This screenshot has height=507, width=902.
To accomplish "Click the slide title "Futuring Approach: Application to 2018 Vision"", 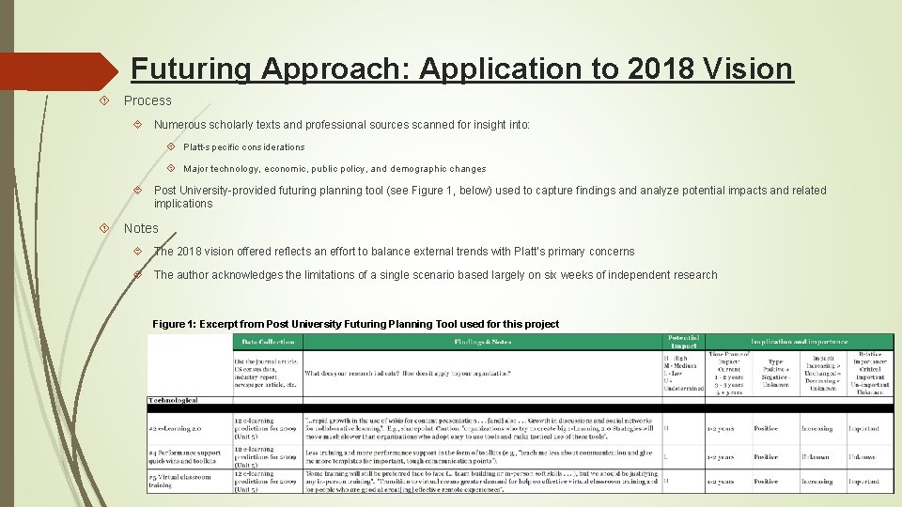I will (462, 69).
